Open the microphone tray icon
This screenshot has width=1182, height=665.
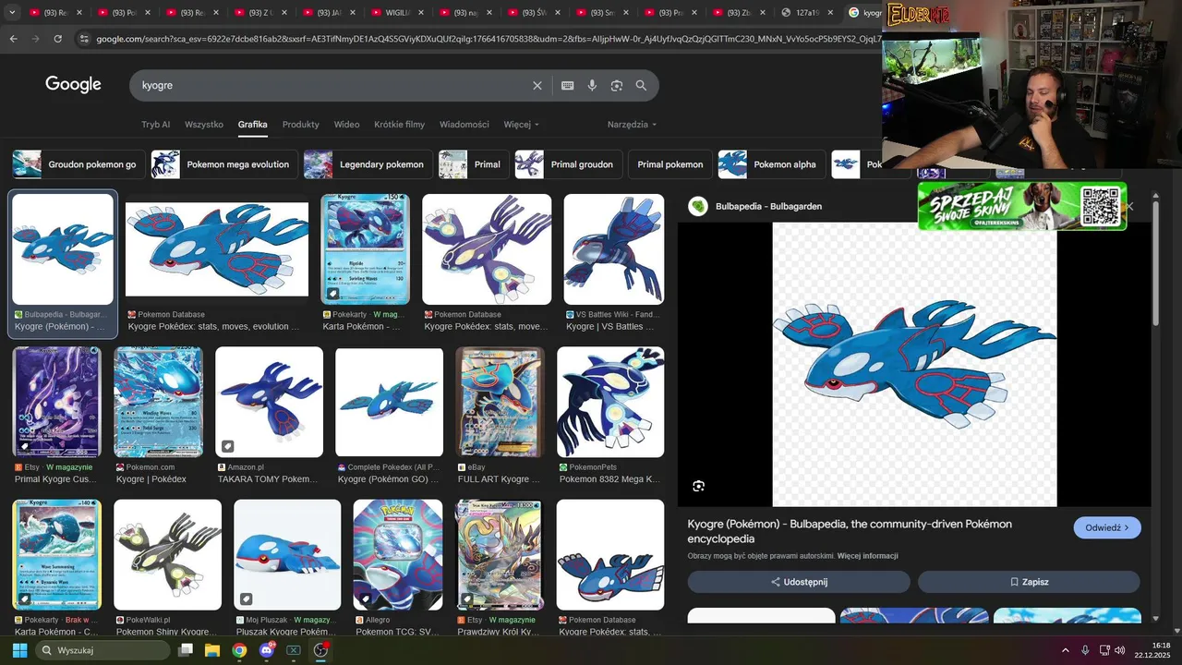point(1085,650)
